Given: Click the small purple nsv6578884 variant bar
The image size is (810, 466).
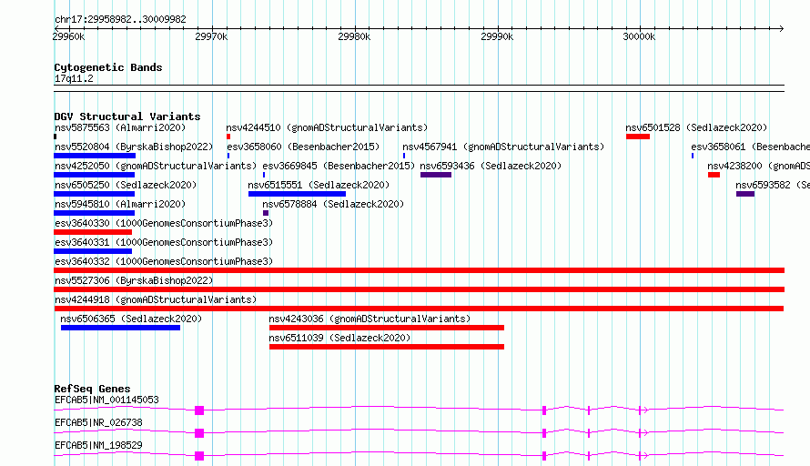Looking at the screenshot, I should click(x=266, y=213).
